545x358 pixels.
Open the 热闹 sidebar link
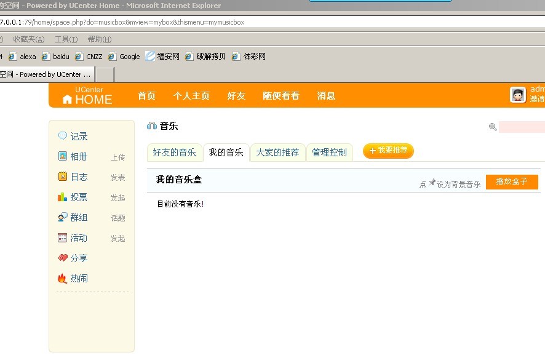coord(79,279)
